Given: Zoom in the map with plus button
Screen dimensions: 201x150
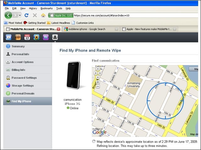Looking at the screenshot, I should pyautogui.click(x=98, y=82).
